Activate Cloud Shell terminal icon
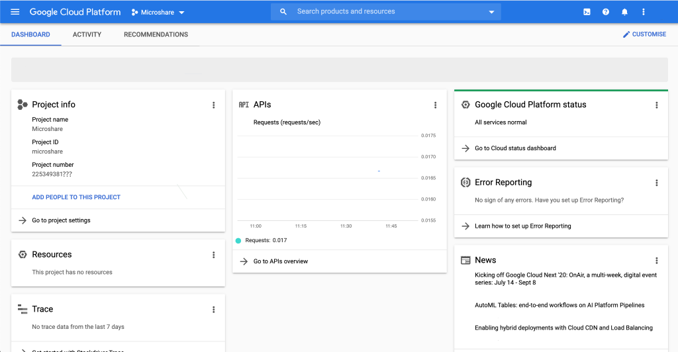 point(587,12)
